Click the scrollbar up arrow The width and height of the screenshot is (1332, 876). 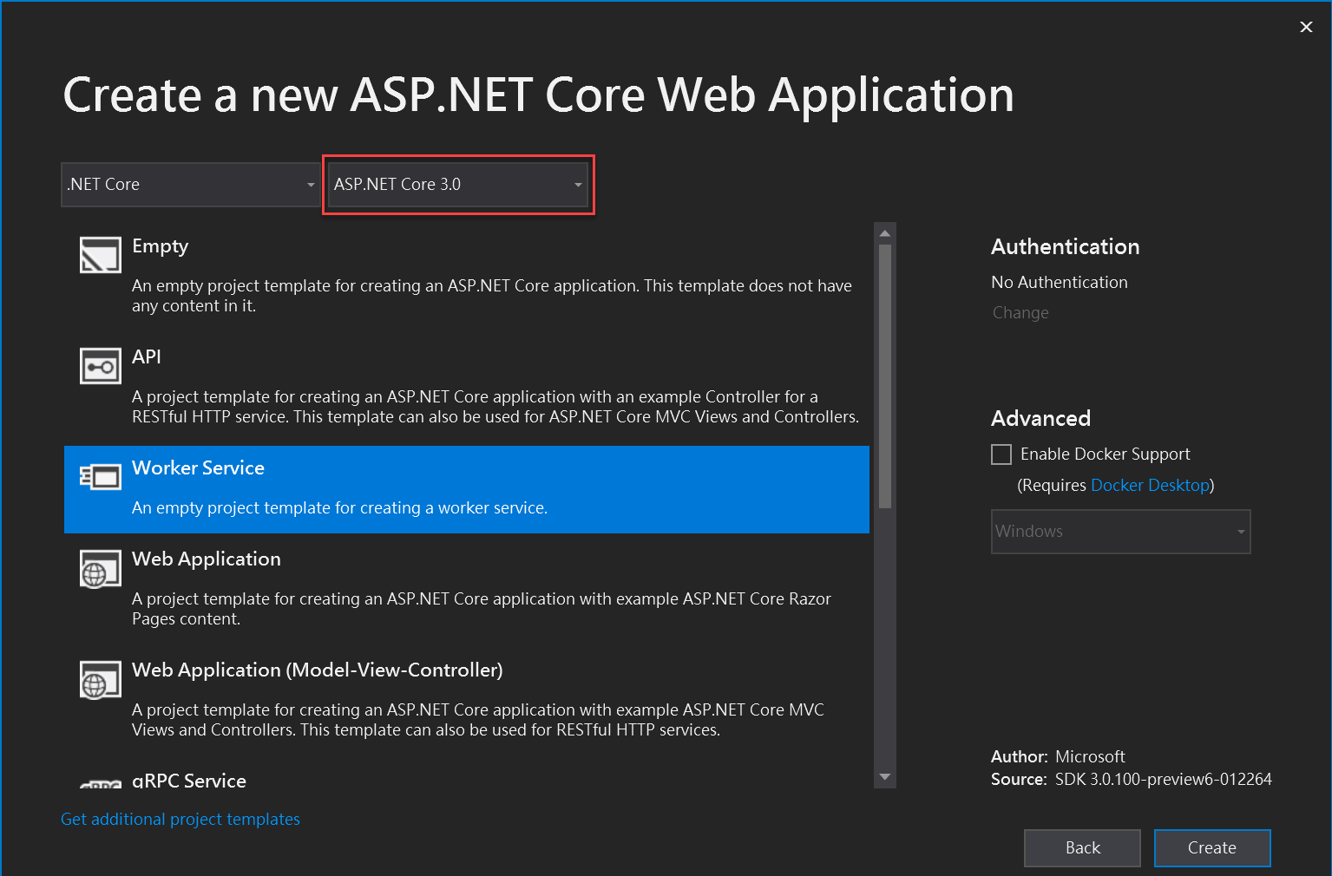[x=884, y=232]
